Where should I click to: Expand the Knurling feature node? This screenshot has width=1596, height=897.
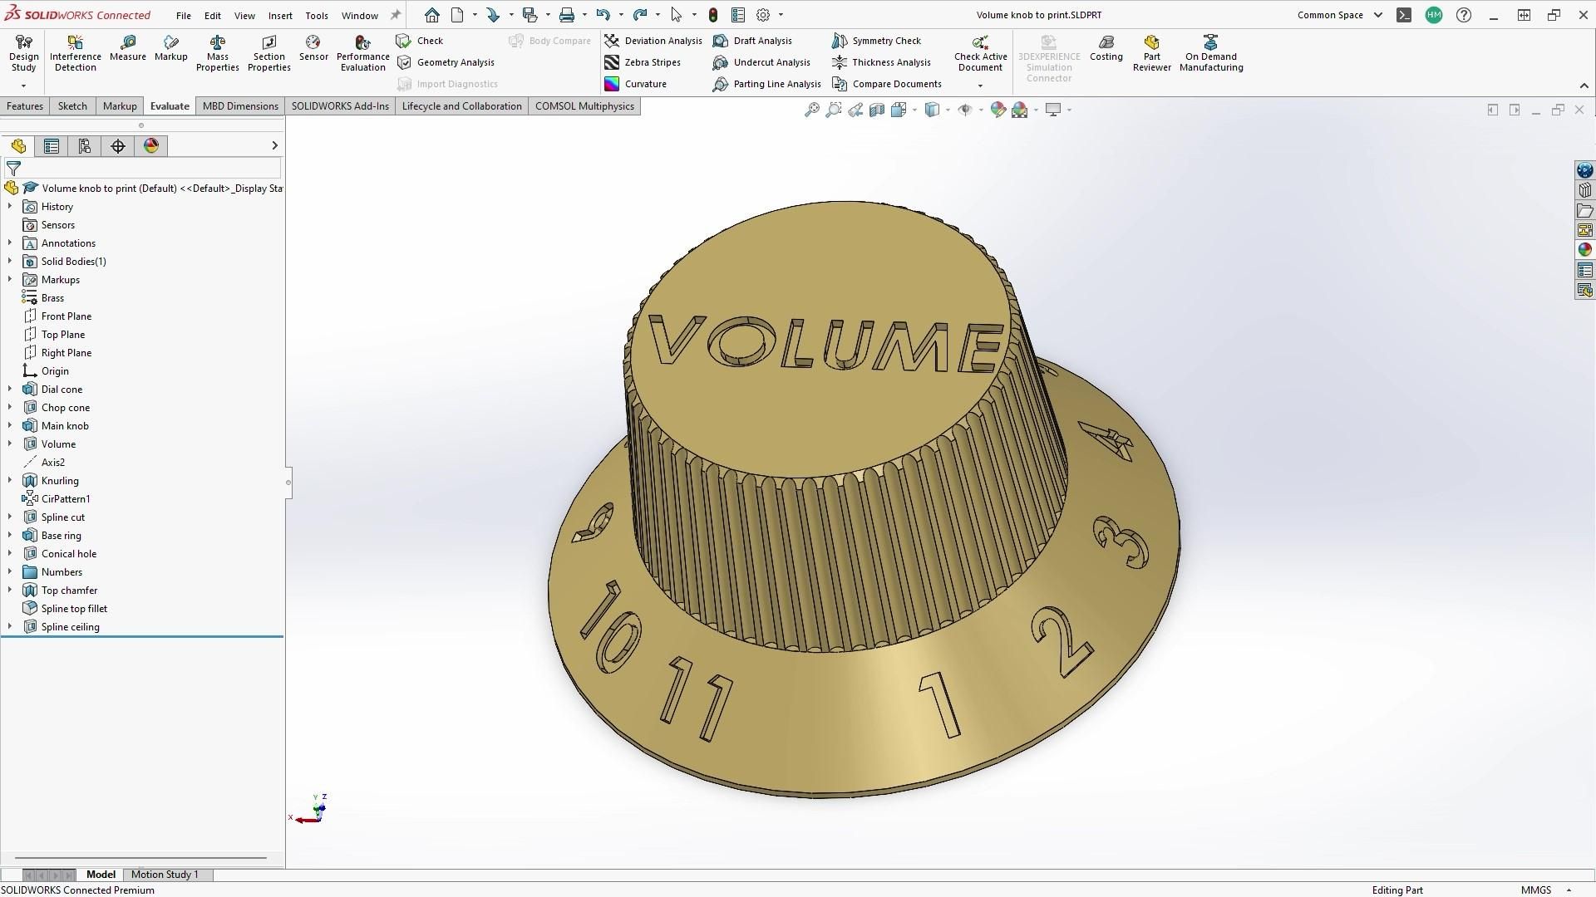pos(10,481)
